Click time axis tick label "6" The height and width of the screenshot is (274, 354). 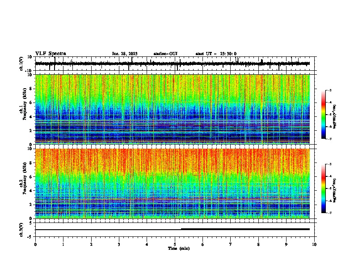(202, 244)
